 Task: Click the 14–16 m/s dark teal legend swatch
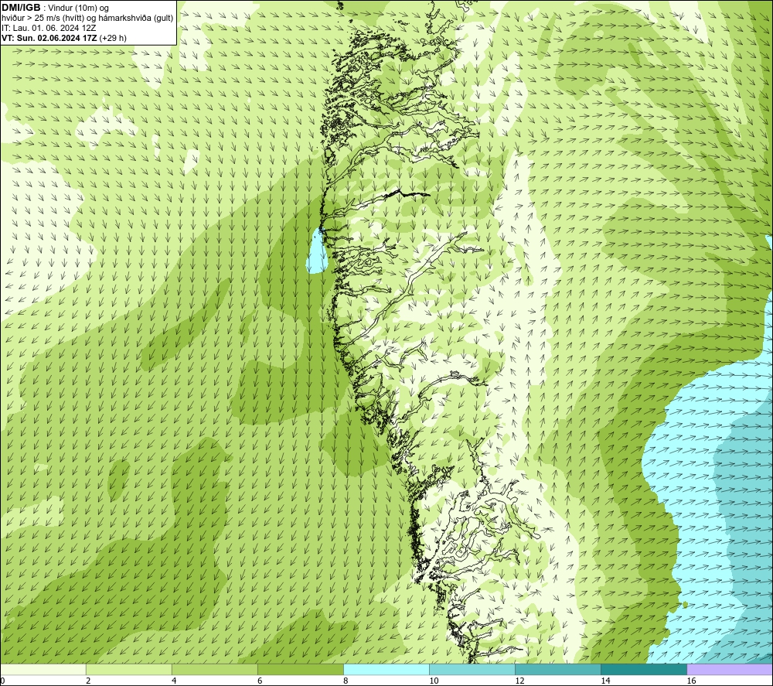click(x=643, y=669)
